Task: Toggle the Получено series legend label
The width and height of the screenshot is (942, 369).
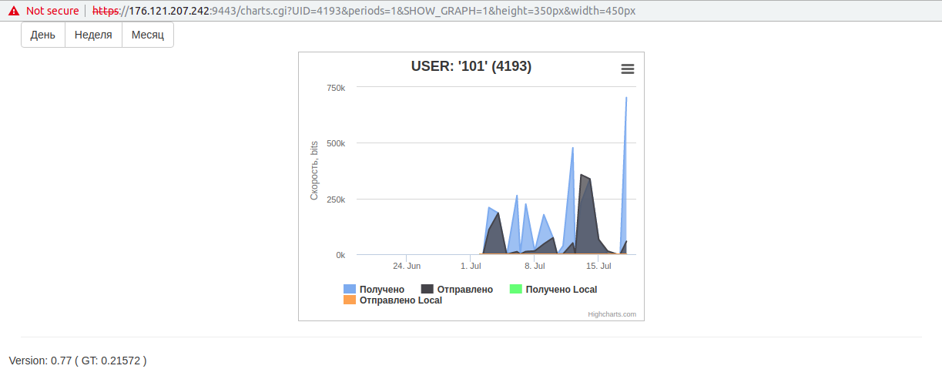Action: click(381, 290)
